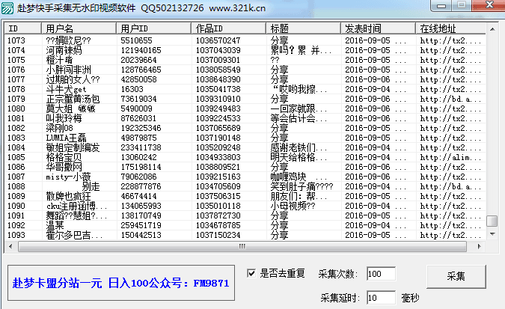Toggle the 是否去重复 checkbox
Screen dimensions: 505x309
click(251, 273)
